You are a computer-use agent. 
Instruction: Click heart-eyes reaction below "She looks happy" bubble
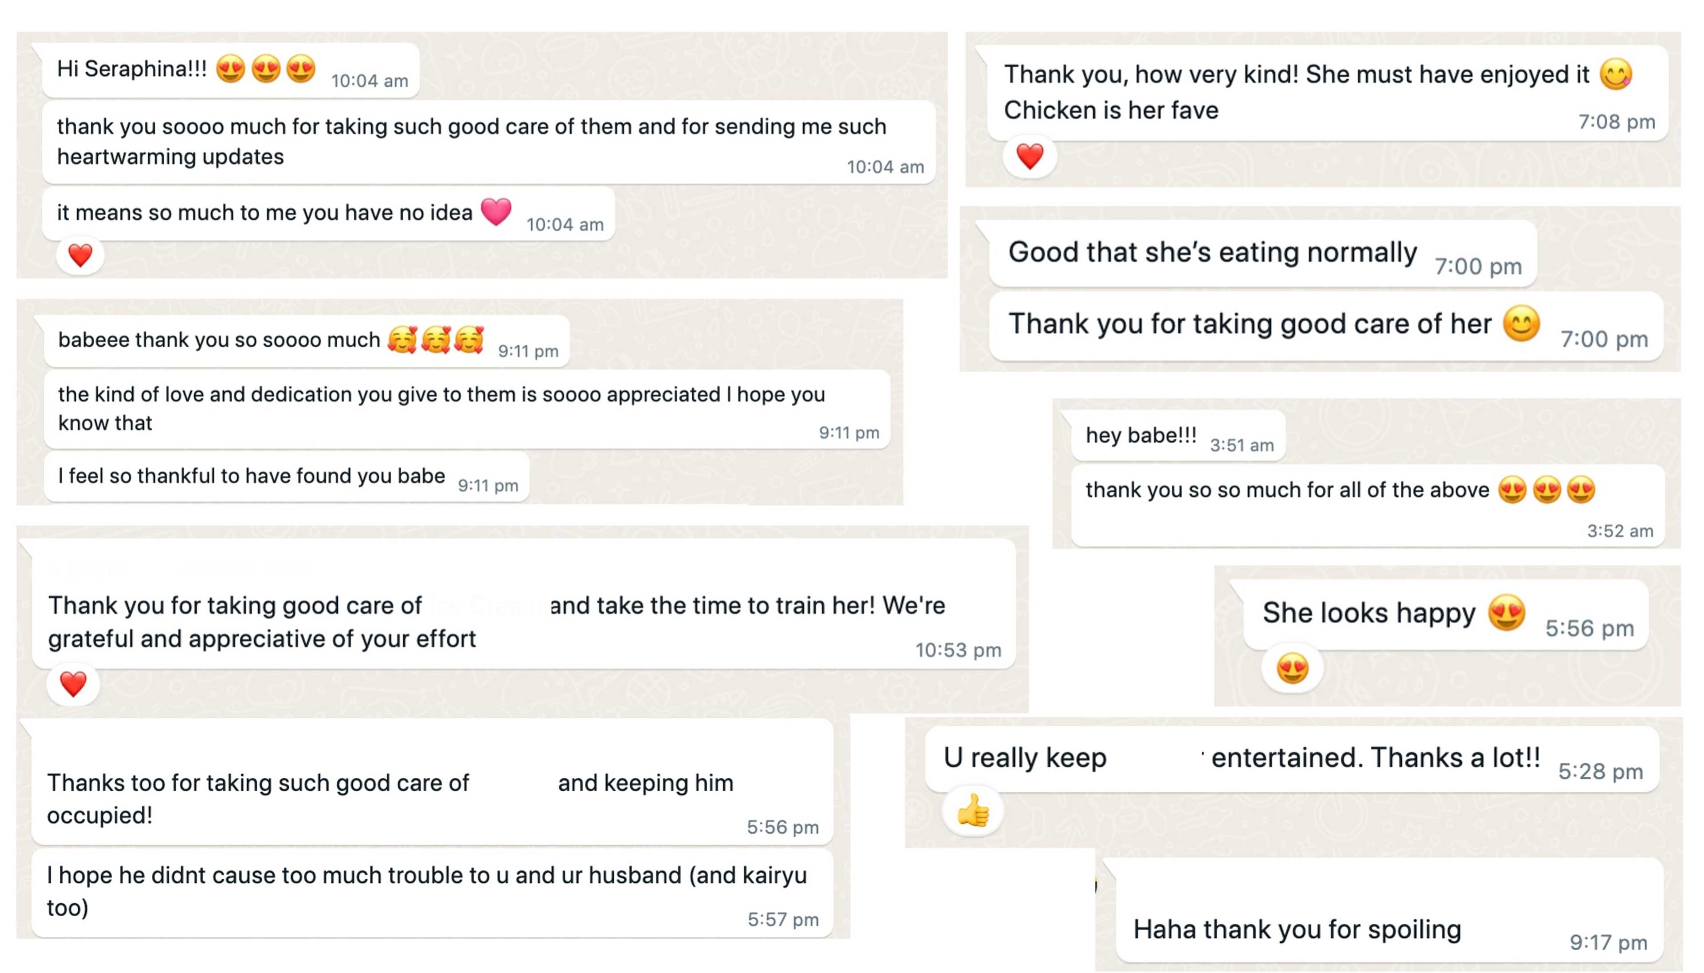click(1292, 669)
